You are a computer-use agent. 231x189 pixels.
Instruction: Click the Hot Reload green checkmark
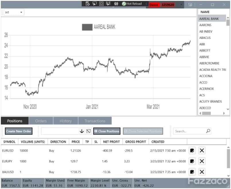(x=124, y=4)
